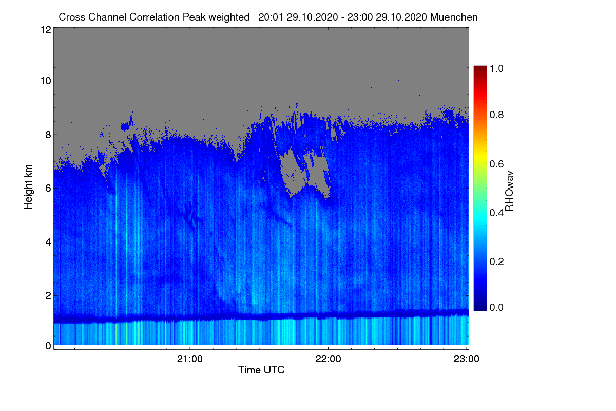This screenshot has height=411, width=616.
Task: Click the date range text '20:01 29.10.2020 - 23:00 29.10.2020'
Action: coord(343,17)
